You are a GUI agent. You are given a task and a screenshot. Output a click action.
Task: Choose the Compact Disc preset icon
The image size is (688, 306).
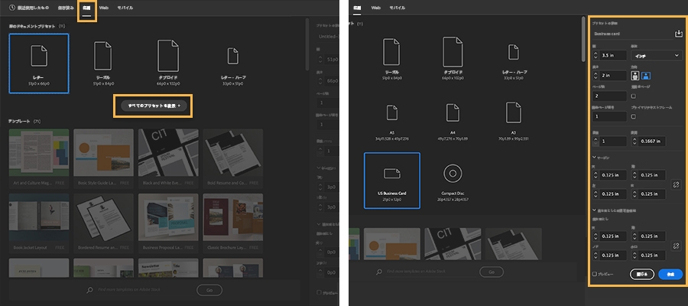[x=453, y=174]
